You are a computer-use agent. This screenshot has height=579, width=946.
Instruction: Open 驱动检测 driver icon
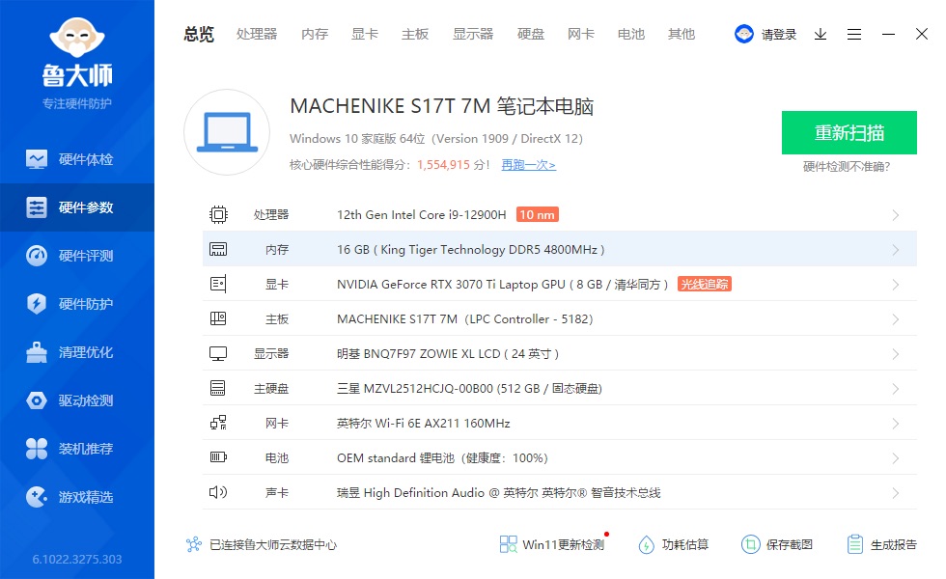coord(37,400)
